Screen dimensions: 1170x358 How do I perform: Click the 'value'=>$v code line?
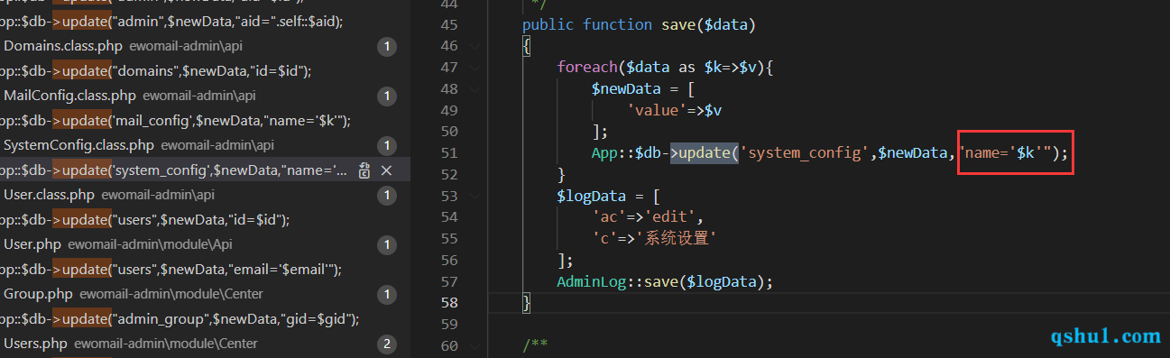click(675, 110)
